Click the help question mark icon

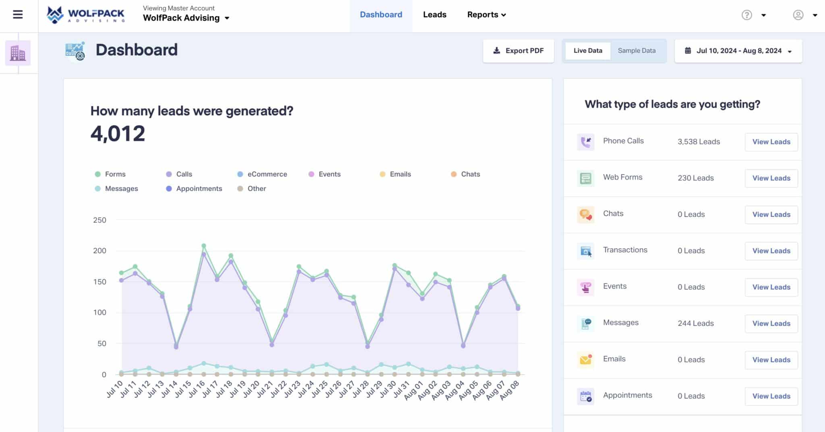click(746, 15)
